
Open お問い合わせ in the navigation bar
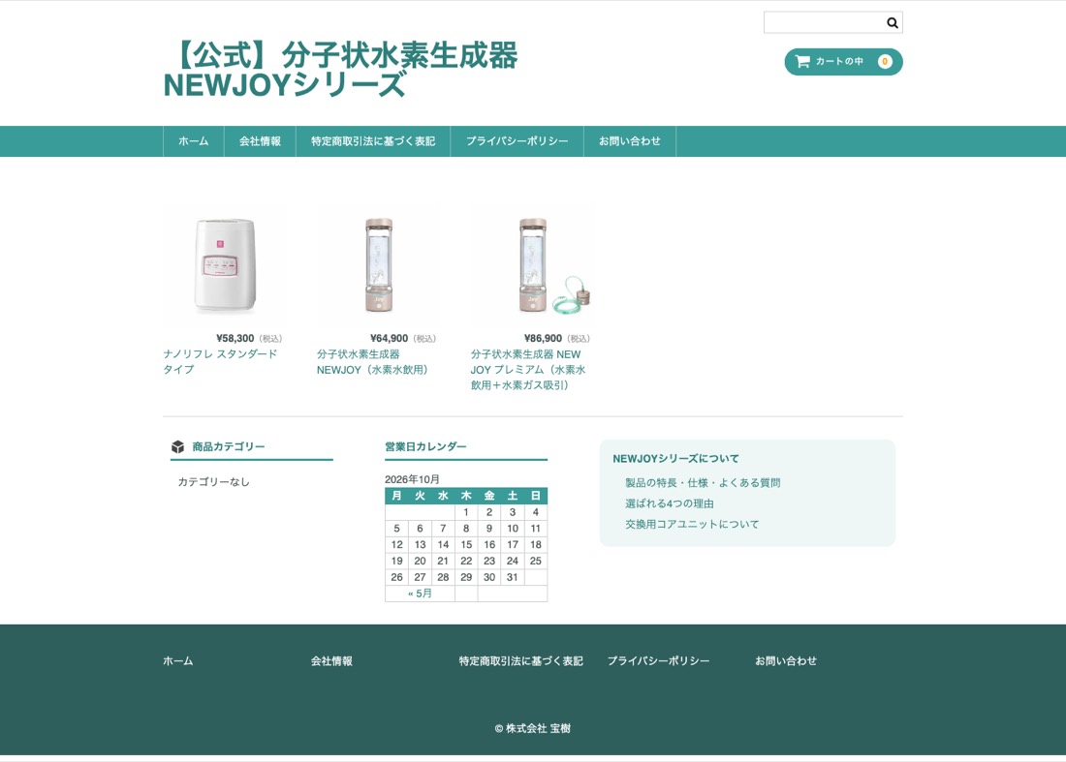(630, 141)
